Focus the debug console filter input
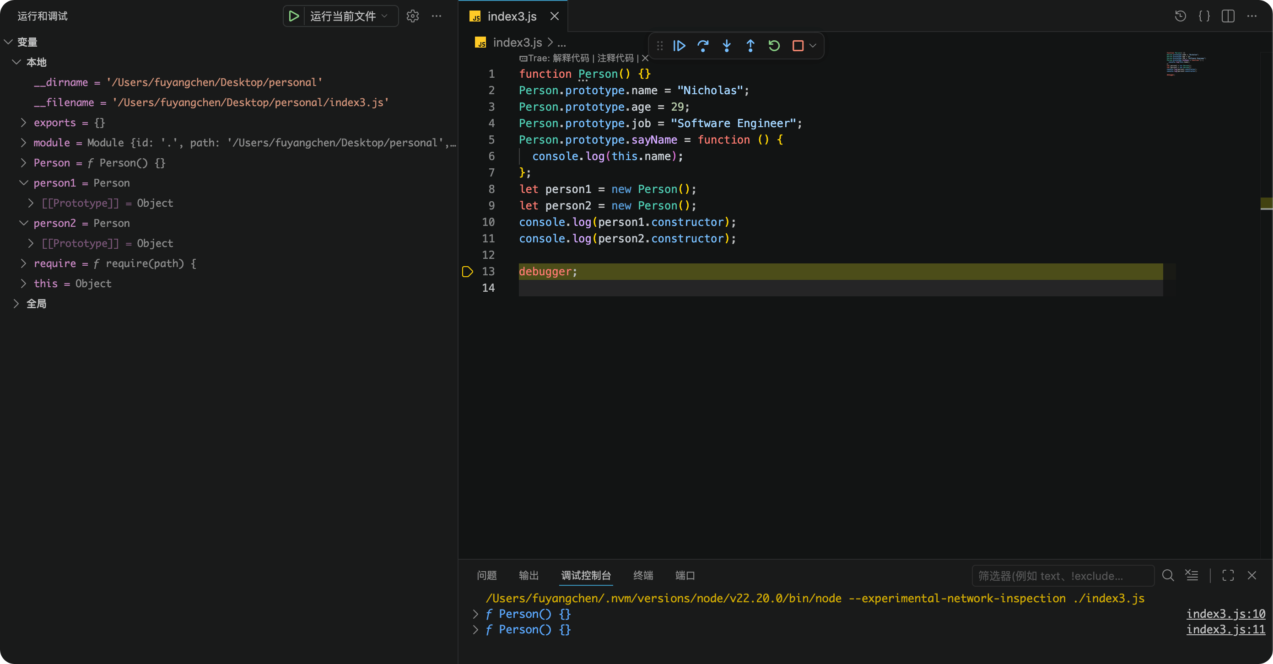Image resolution: width=1273 pixels, height=664 pixels. pos(1063,576)
